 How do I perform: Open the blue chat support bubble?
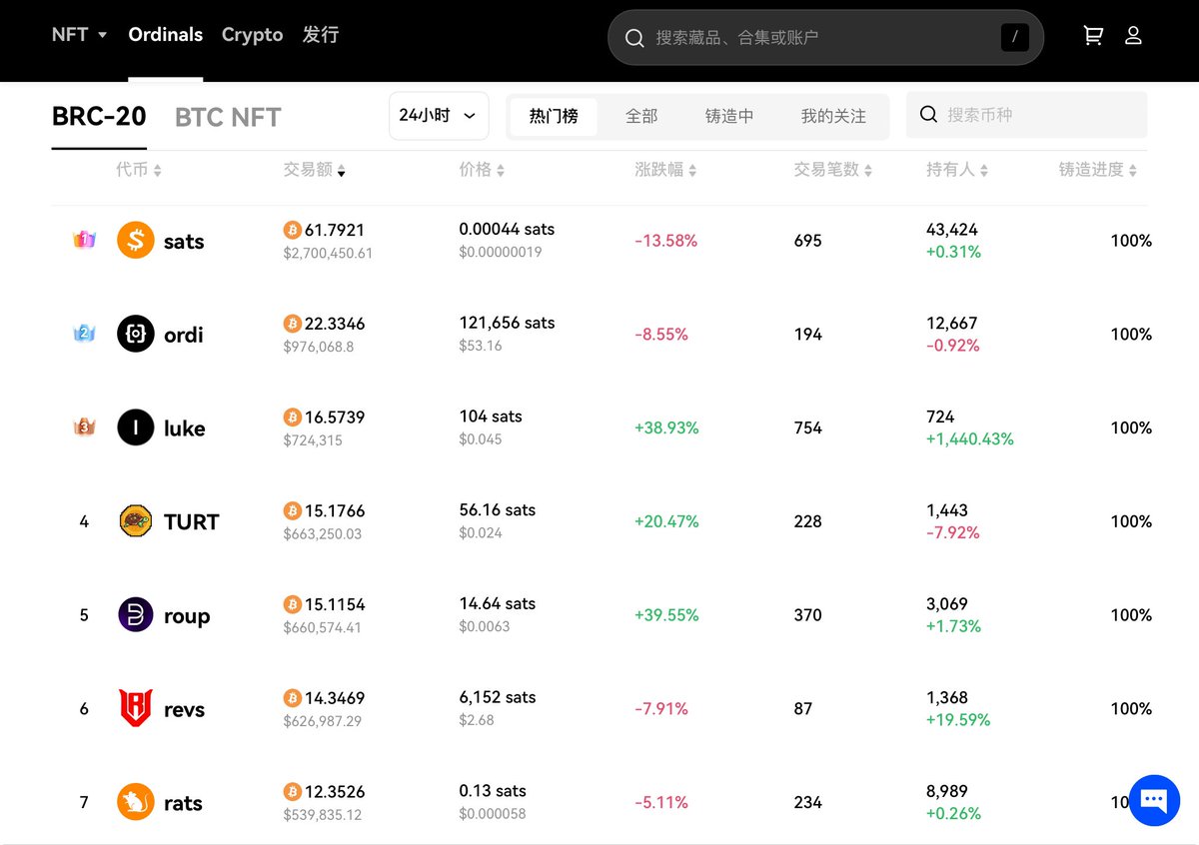click(1154, 801)
